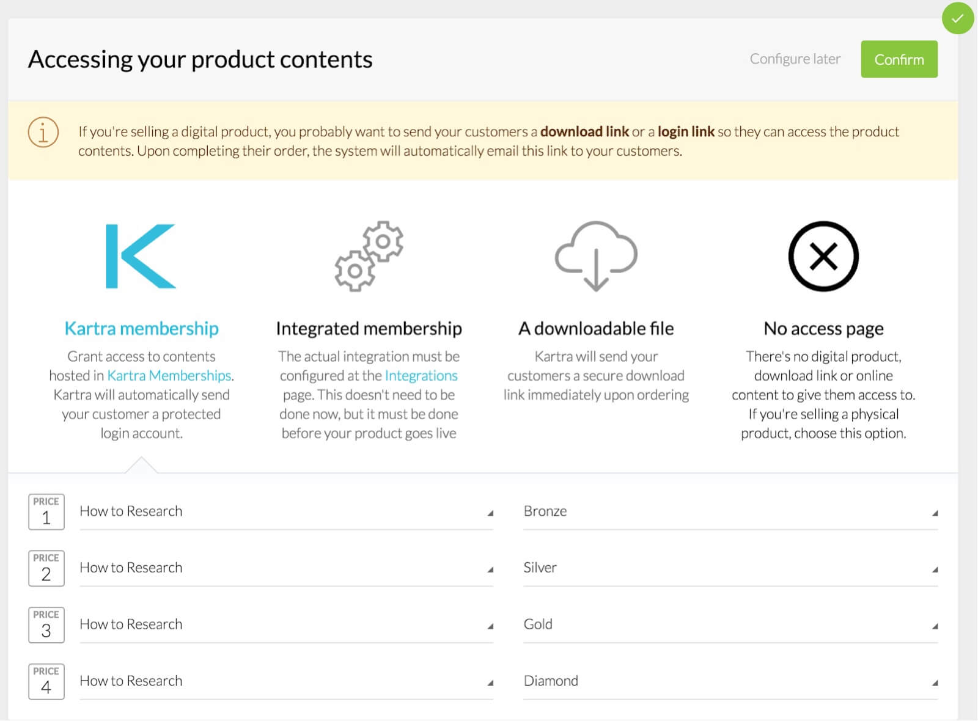Click the bold 'login link' text
The image size is (978, 721).
pos(686,131)
